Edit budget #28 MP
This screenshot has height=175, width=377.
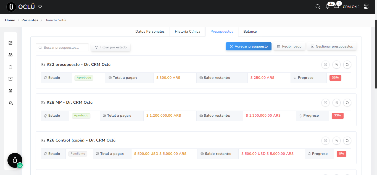coord(325,103)
